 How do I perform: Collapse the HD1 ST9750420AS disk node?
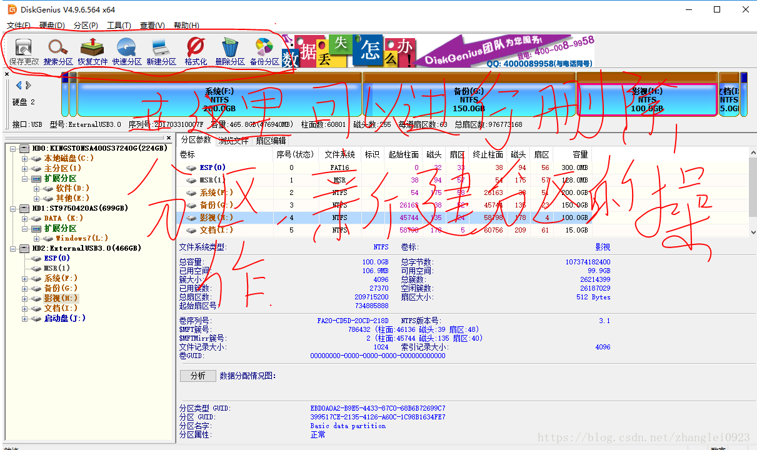click(x=13, y=208)
